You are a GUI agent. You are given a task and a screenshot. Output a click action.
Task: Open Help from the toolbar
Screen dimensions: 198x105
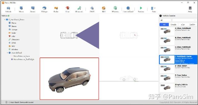pos(190,9)
